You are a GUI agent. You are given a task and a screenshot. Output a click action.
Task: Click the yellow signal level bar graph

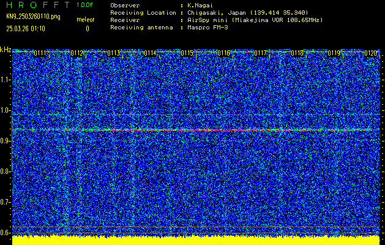[196, 240]
